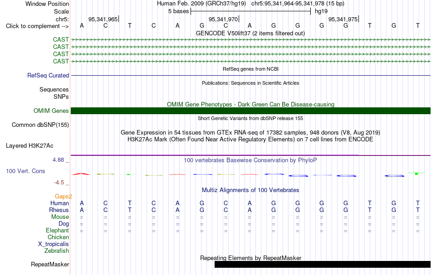Click the RepeatMasker track label
Viewport: 431px width, 275px height.
[x=50, y=264]
